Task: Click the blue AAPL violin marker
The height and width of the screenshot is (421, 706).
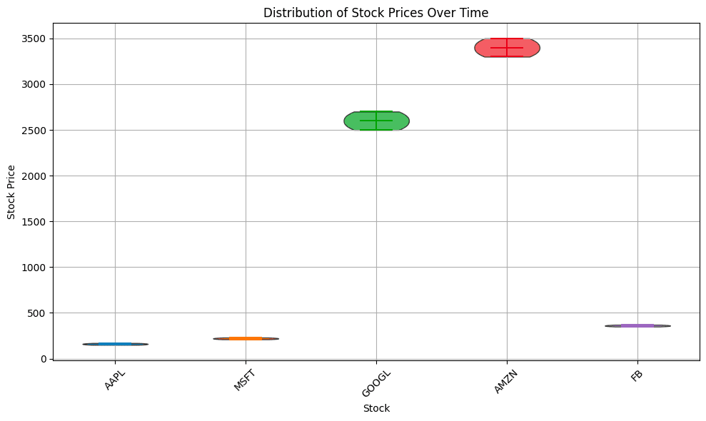Action: [x=115, y=344]
